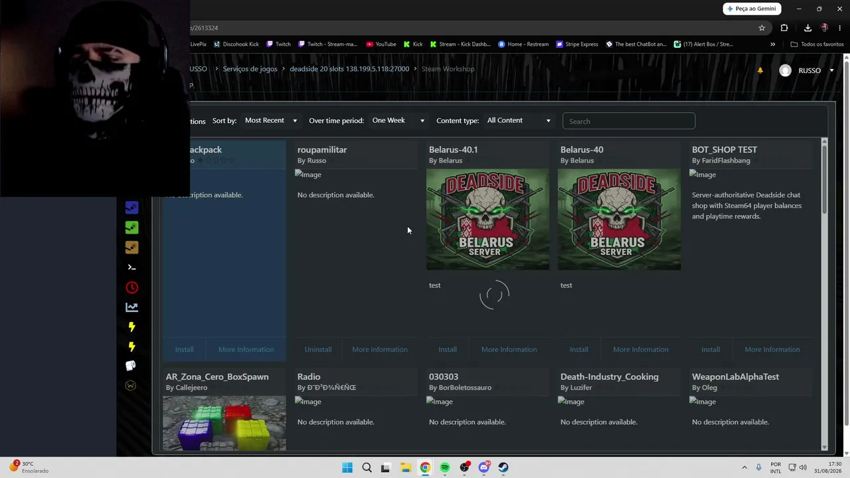Image resolution: width=850 pixels, height=478 pixels.
Task: Install the BOT_SHOP TEST mod
Action: (x=711, y=349)
